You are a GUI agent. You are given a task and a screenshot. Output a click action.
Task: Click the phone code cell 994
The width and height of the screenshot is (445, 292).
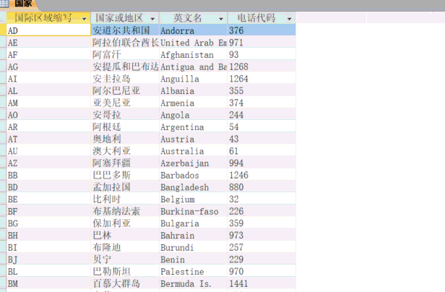262,163
